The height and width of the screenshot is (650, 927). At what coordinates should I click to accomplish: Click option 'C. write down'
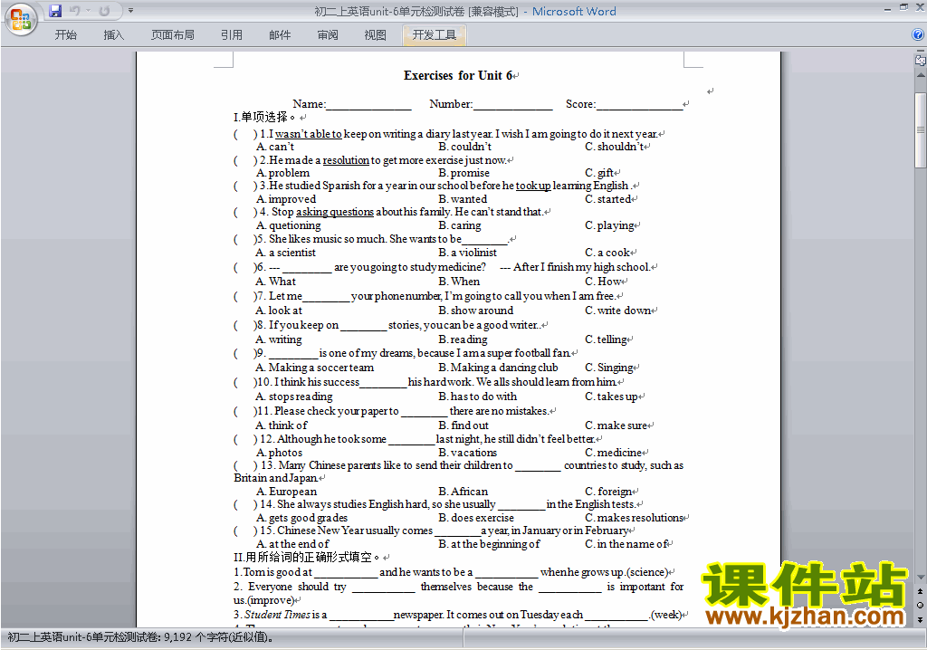pos(618,311)
